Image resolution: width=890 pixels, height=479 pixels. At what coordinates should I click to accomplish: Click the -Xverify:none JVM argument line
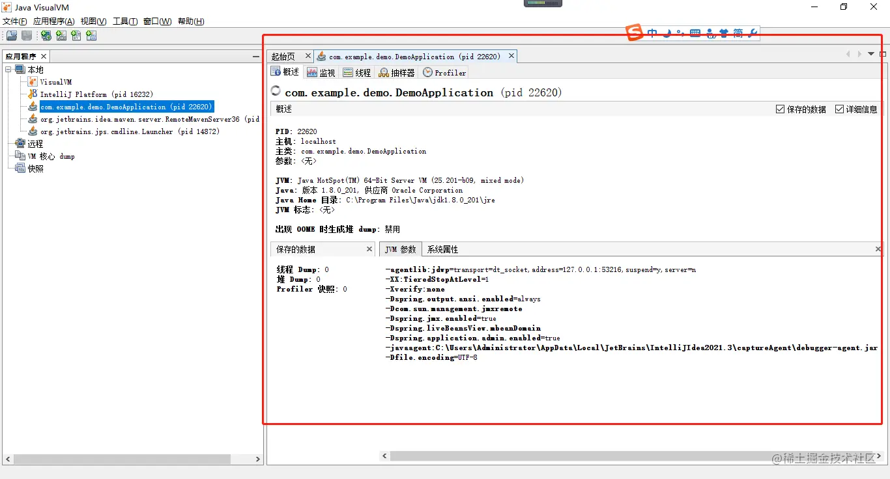[415, 289]
